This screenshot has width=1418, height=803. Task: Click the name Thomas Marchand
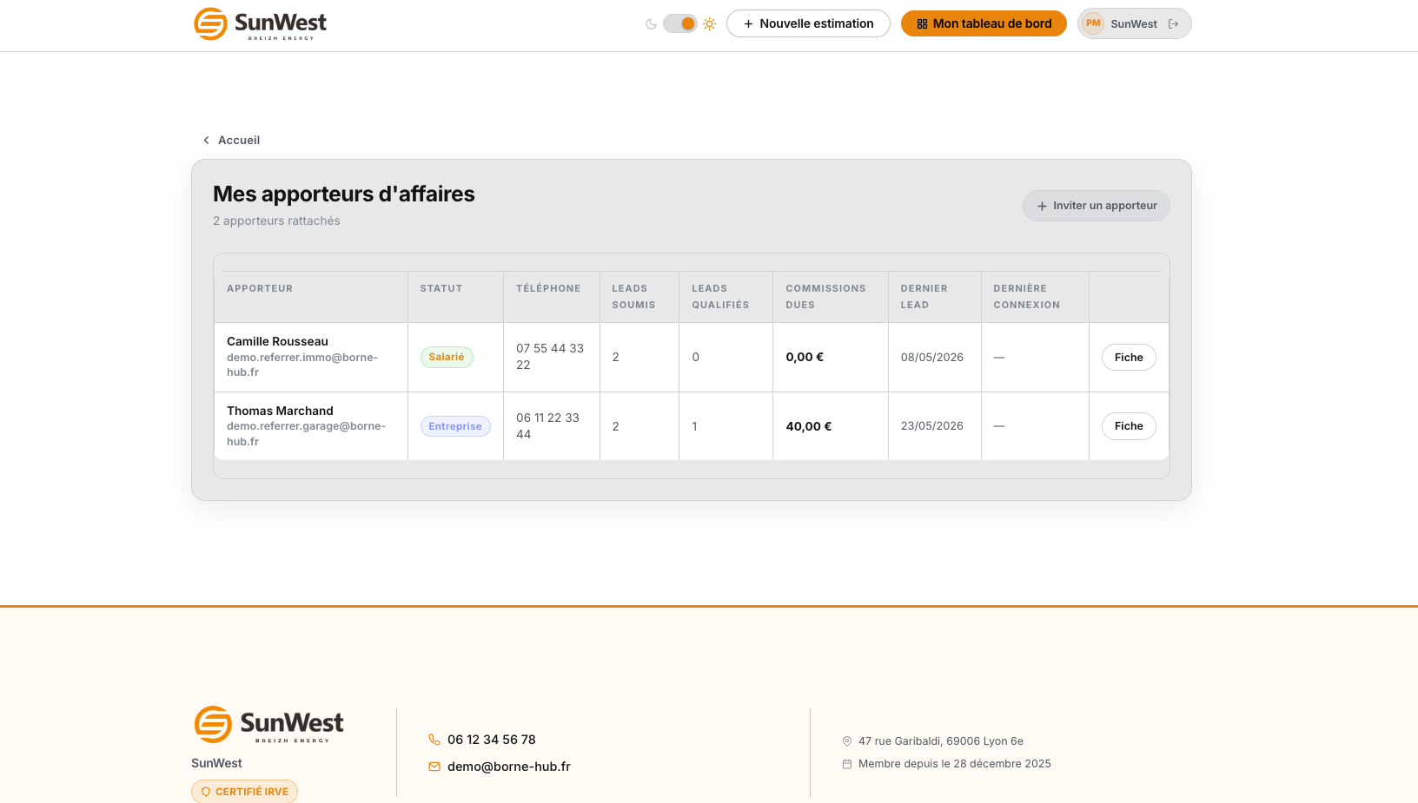coord(280,411)
